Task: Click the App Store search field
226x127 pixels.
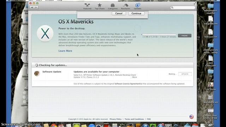Action: tap(183, 7)
